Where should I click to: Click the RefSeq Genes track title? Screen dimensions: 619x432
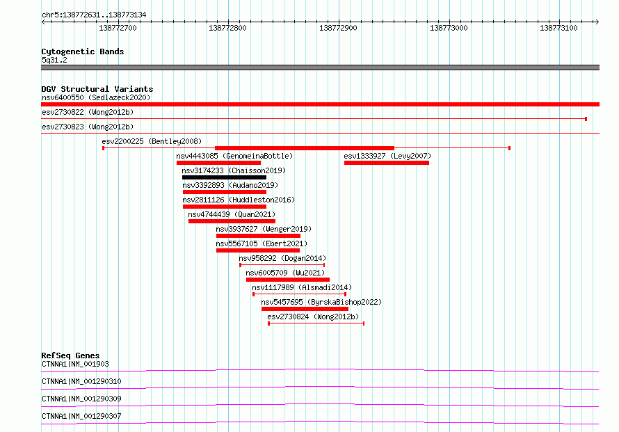[70, 355]
